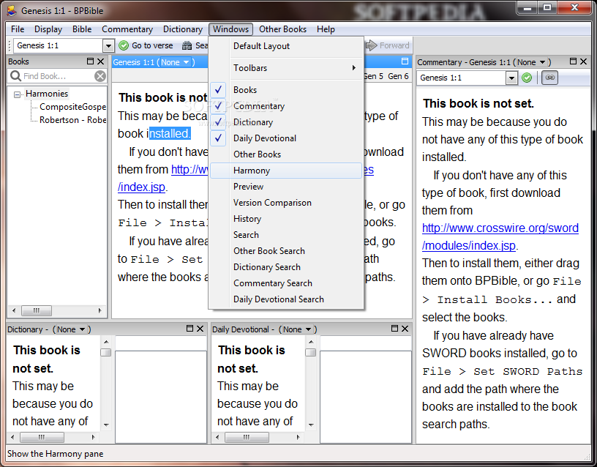597x467 pixels.
Task: Jump to the Gen 6 chapter link
Action: tap(398, 76)
